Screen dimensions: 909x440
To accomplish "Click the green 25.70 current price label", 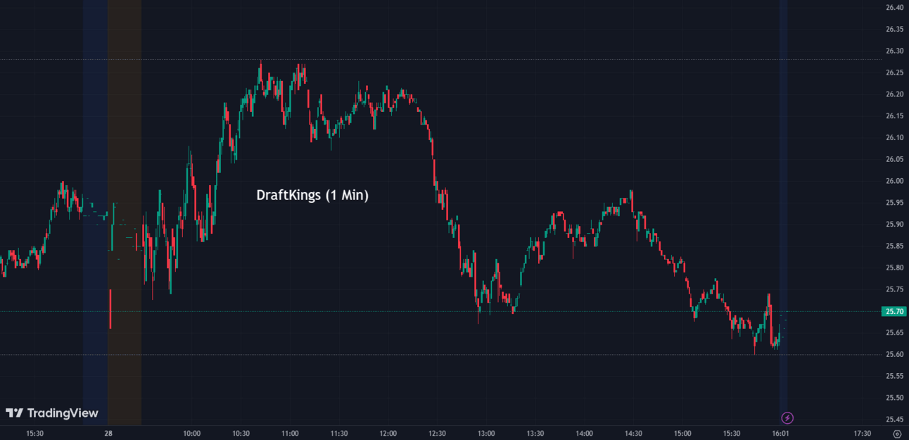I will [895, 311].
